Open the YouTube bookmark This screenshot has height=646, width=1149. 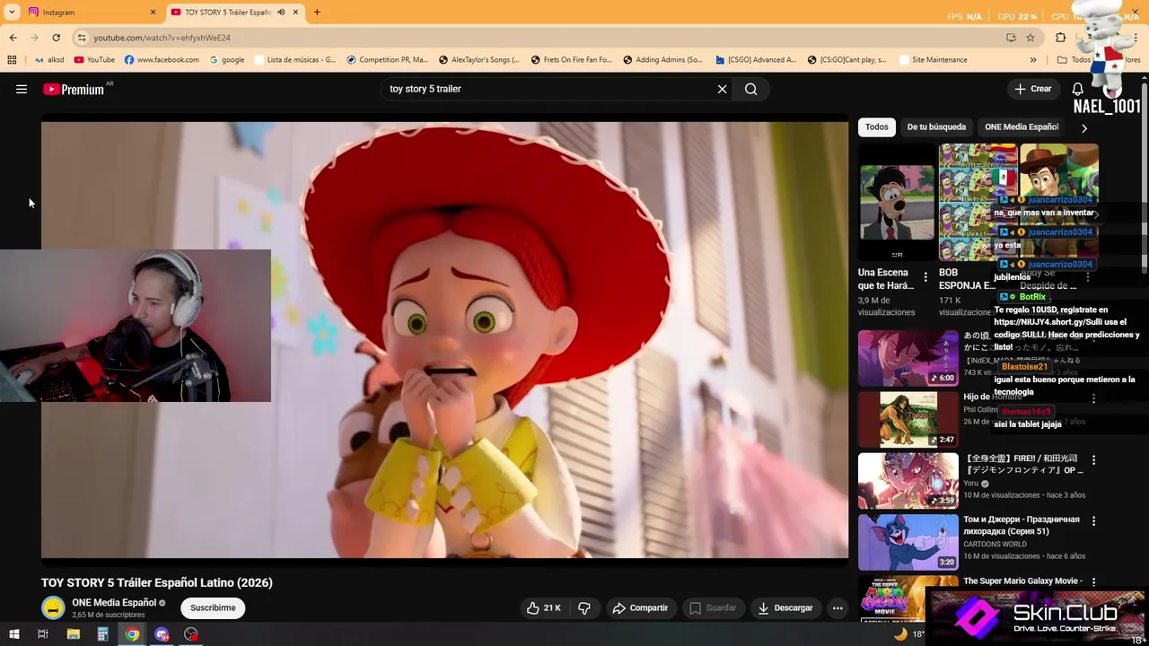94,60
